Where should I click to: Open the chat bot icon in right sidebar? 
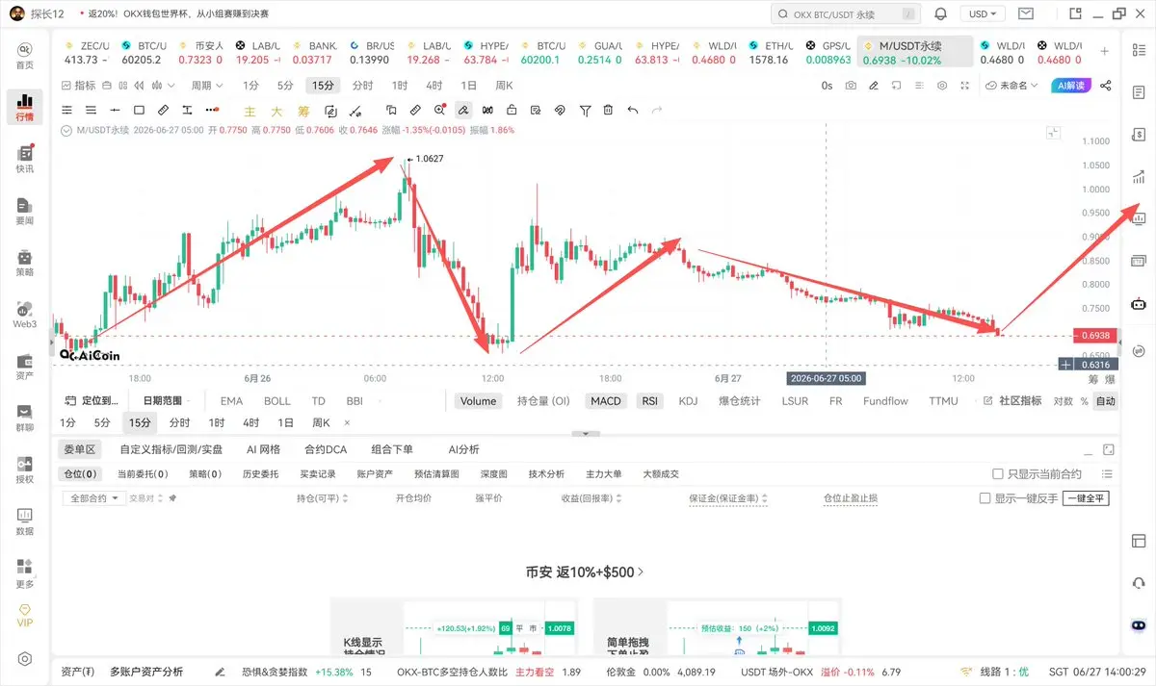pos(1139,304)
